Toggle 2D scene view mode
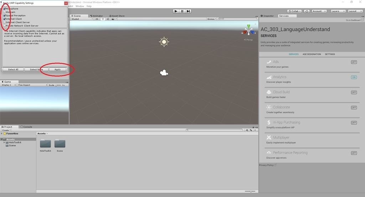365x197 pixels. click(97, 19)
